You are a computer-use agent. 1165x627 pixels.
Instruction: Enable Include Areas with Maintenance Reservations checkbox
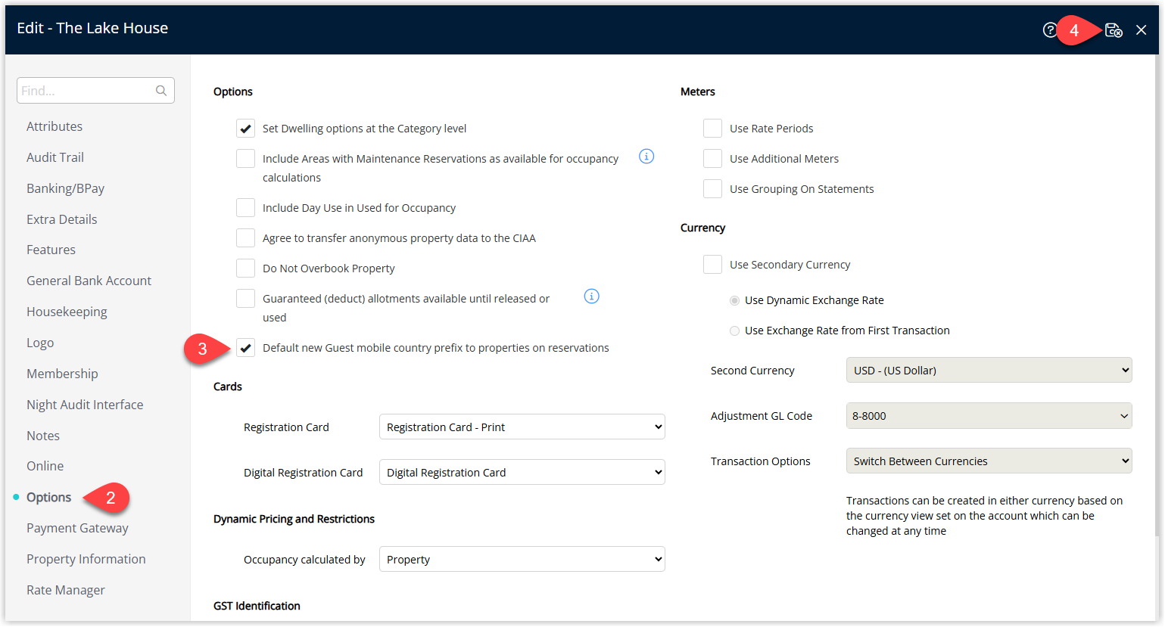point(245,159)
